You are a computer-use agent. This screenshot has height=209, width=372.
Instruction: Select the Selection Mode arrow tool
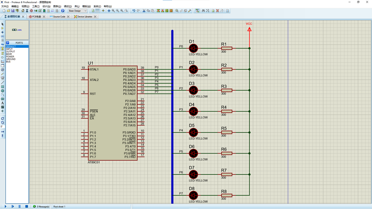[3, 24]
